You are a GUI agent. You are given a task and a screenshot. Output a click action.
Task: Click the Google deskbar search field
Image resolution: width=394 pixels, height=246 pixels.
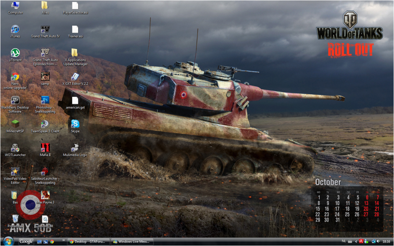[x=26, y=241]
